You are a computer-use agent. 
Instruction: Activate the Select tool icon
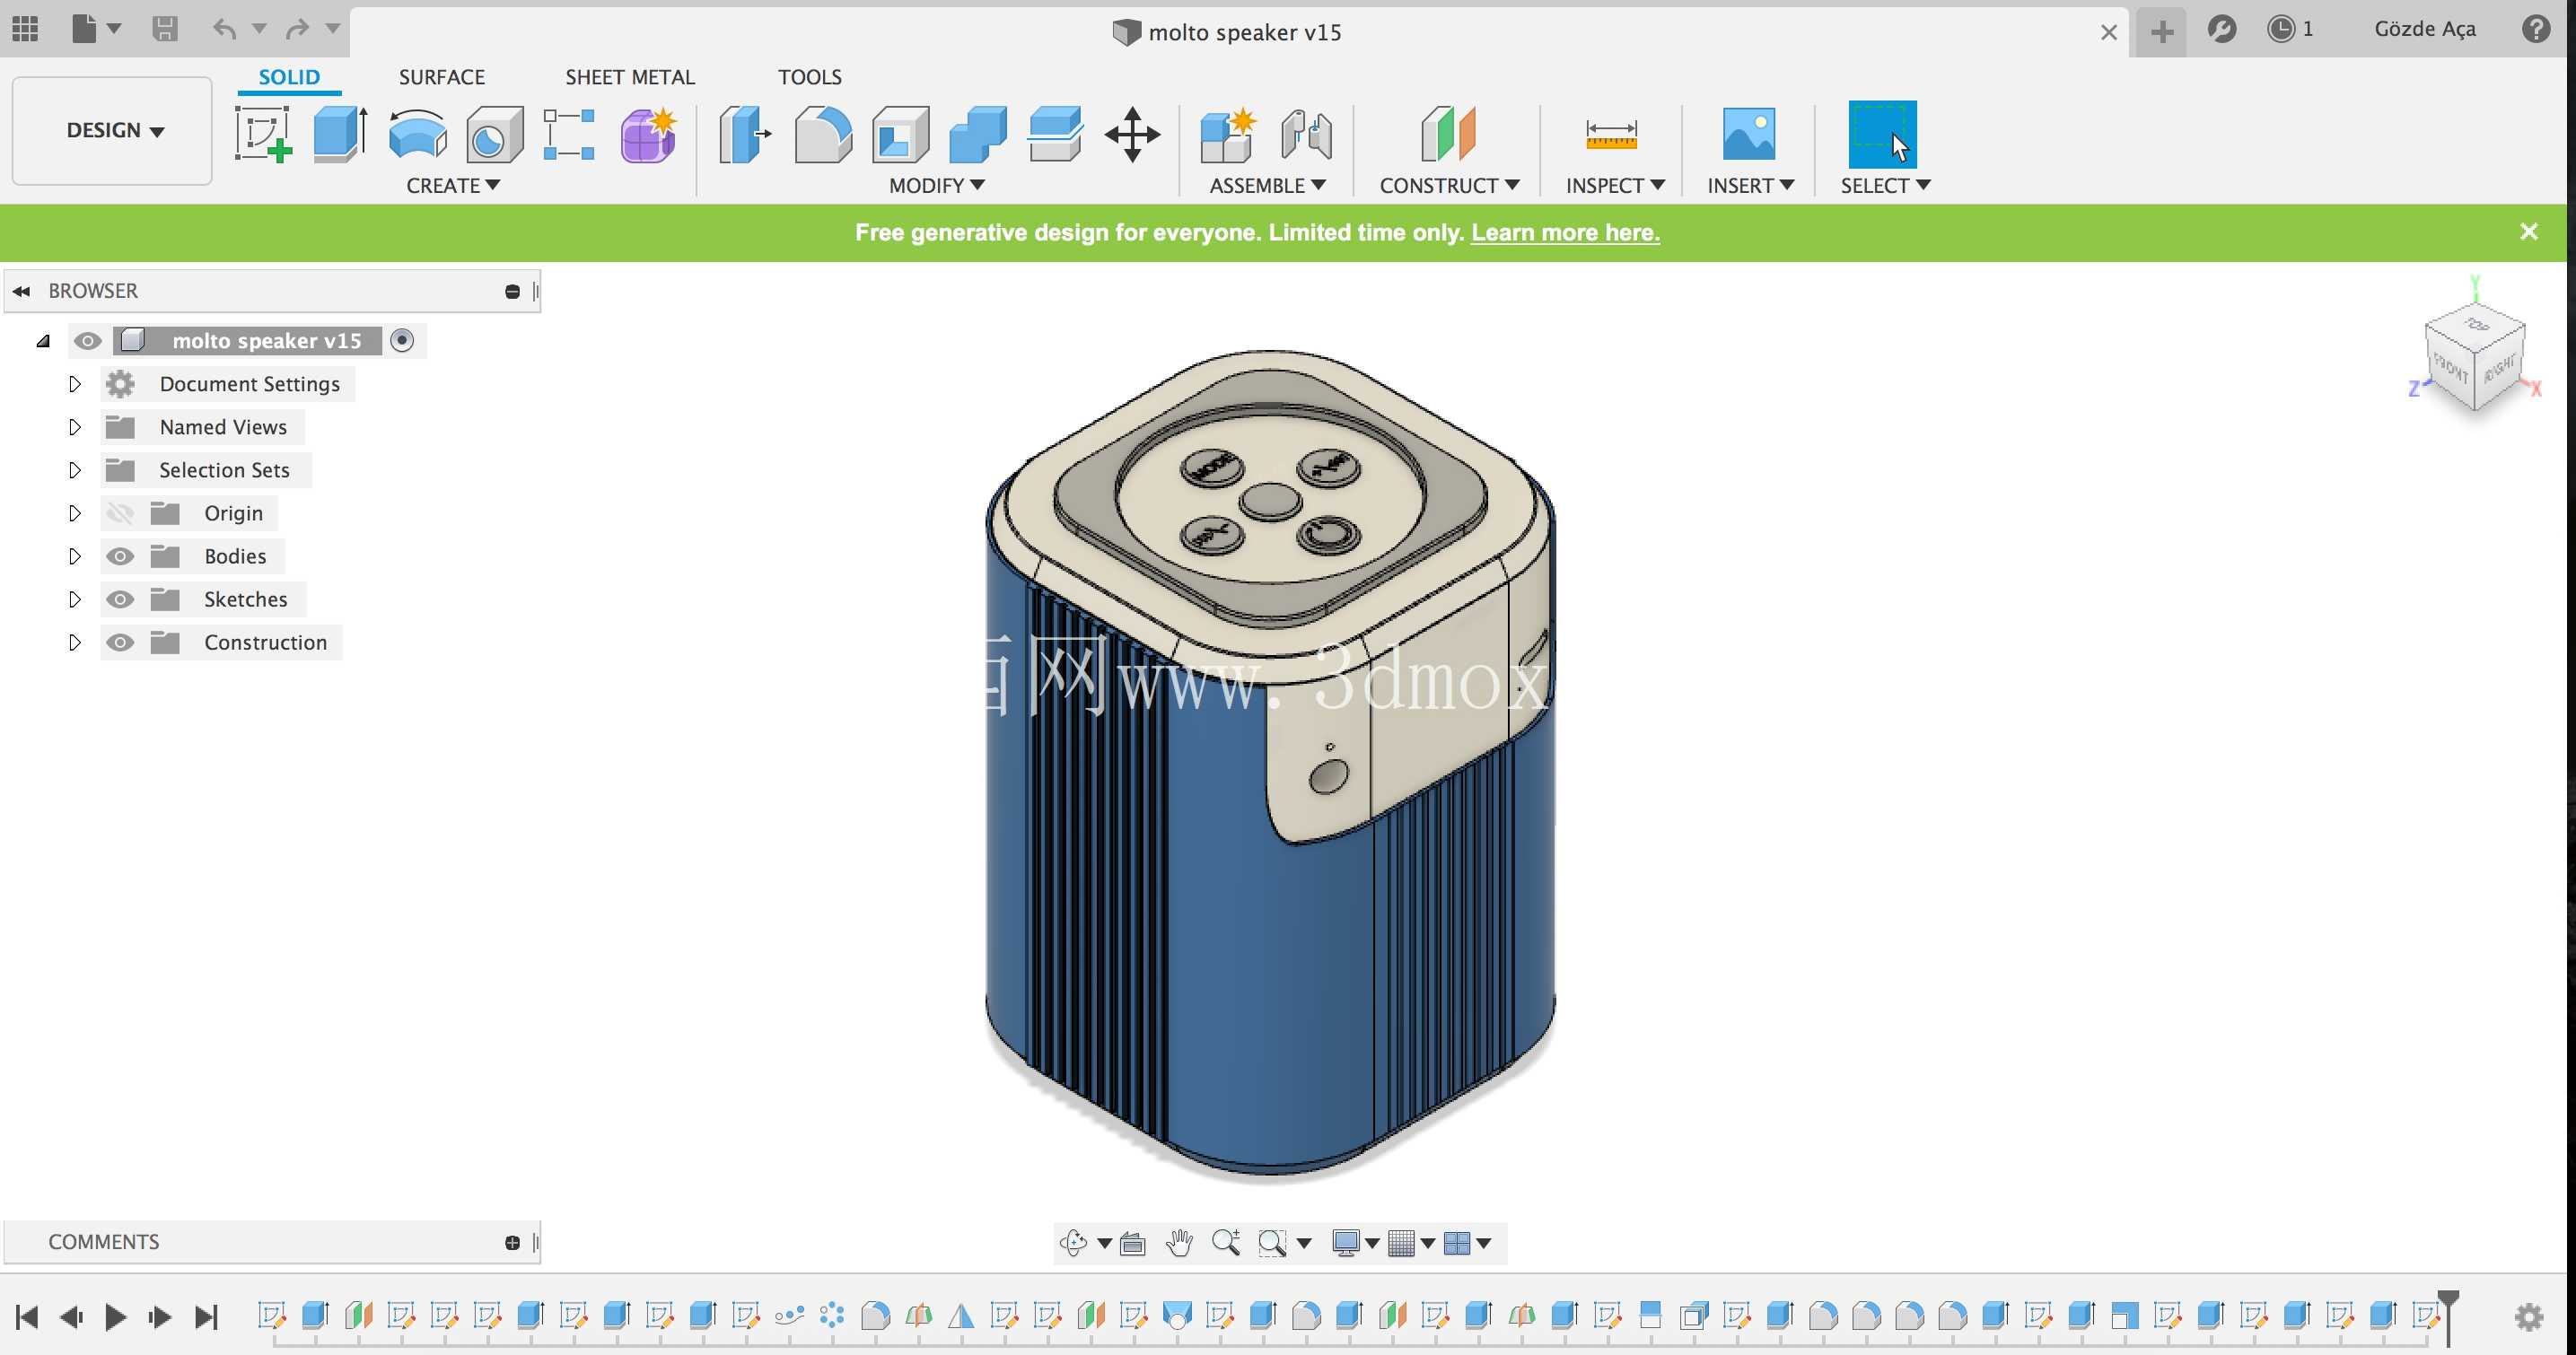pos(1882,134)
